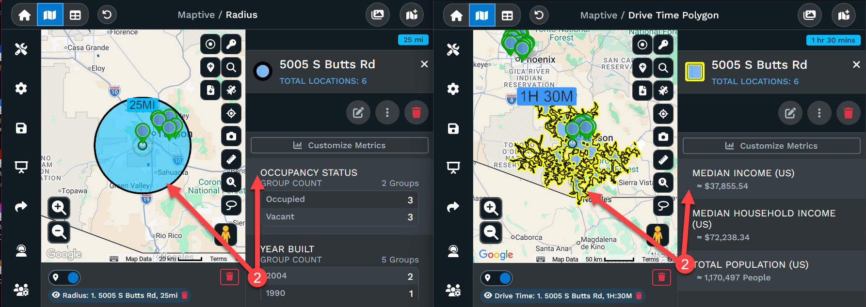
Task: Click Customize Metrics in Radius panel
Action: point(339,145)
